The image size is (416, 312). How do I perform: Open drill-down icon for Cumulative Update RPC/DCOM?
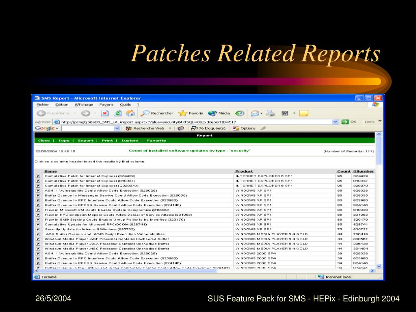coord(38,224)
